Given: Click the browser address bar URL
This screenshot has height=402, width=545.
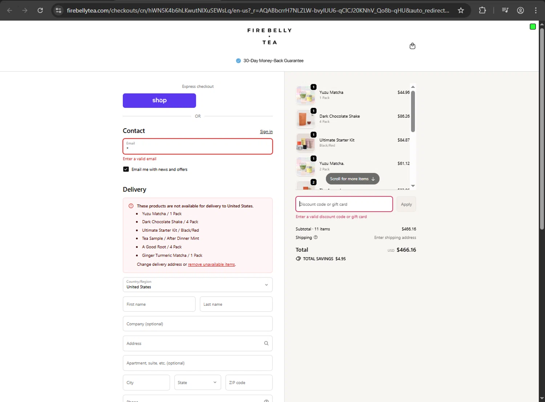Looking at the screenshot, I should click(258, 10).
